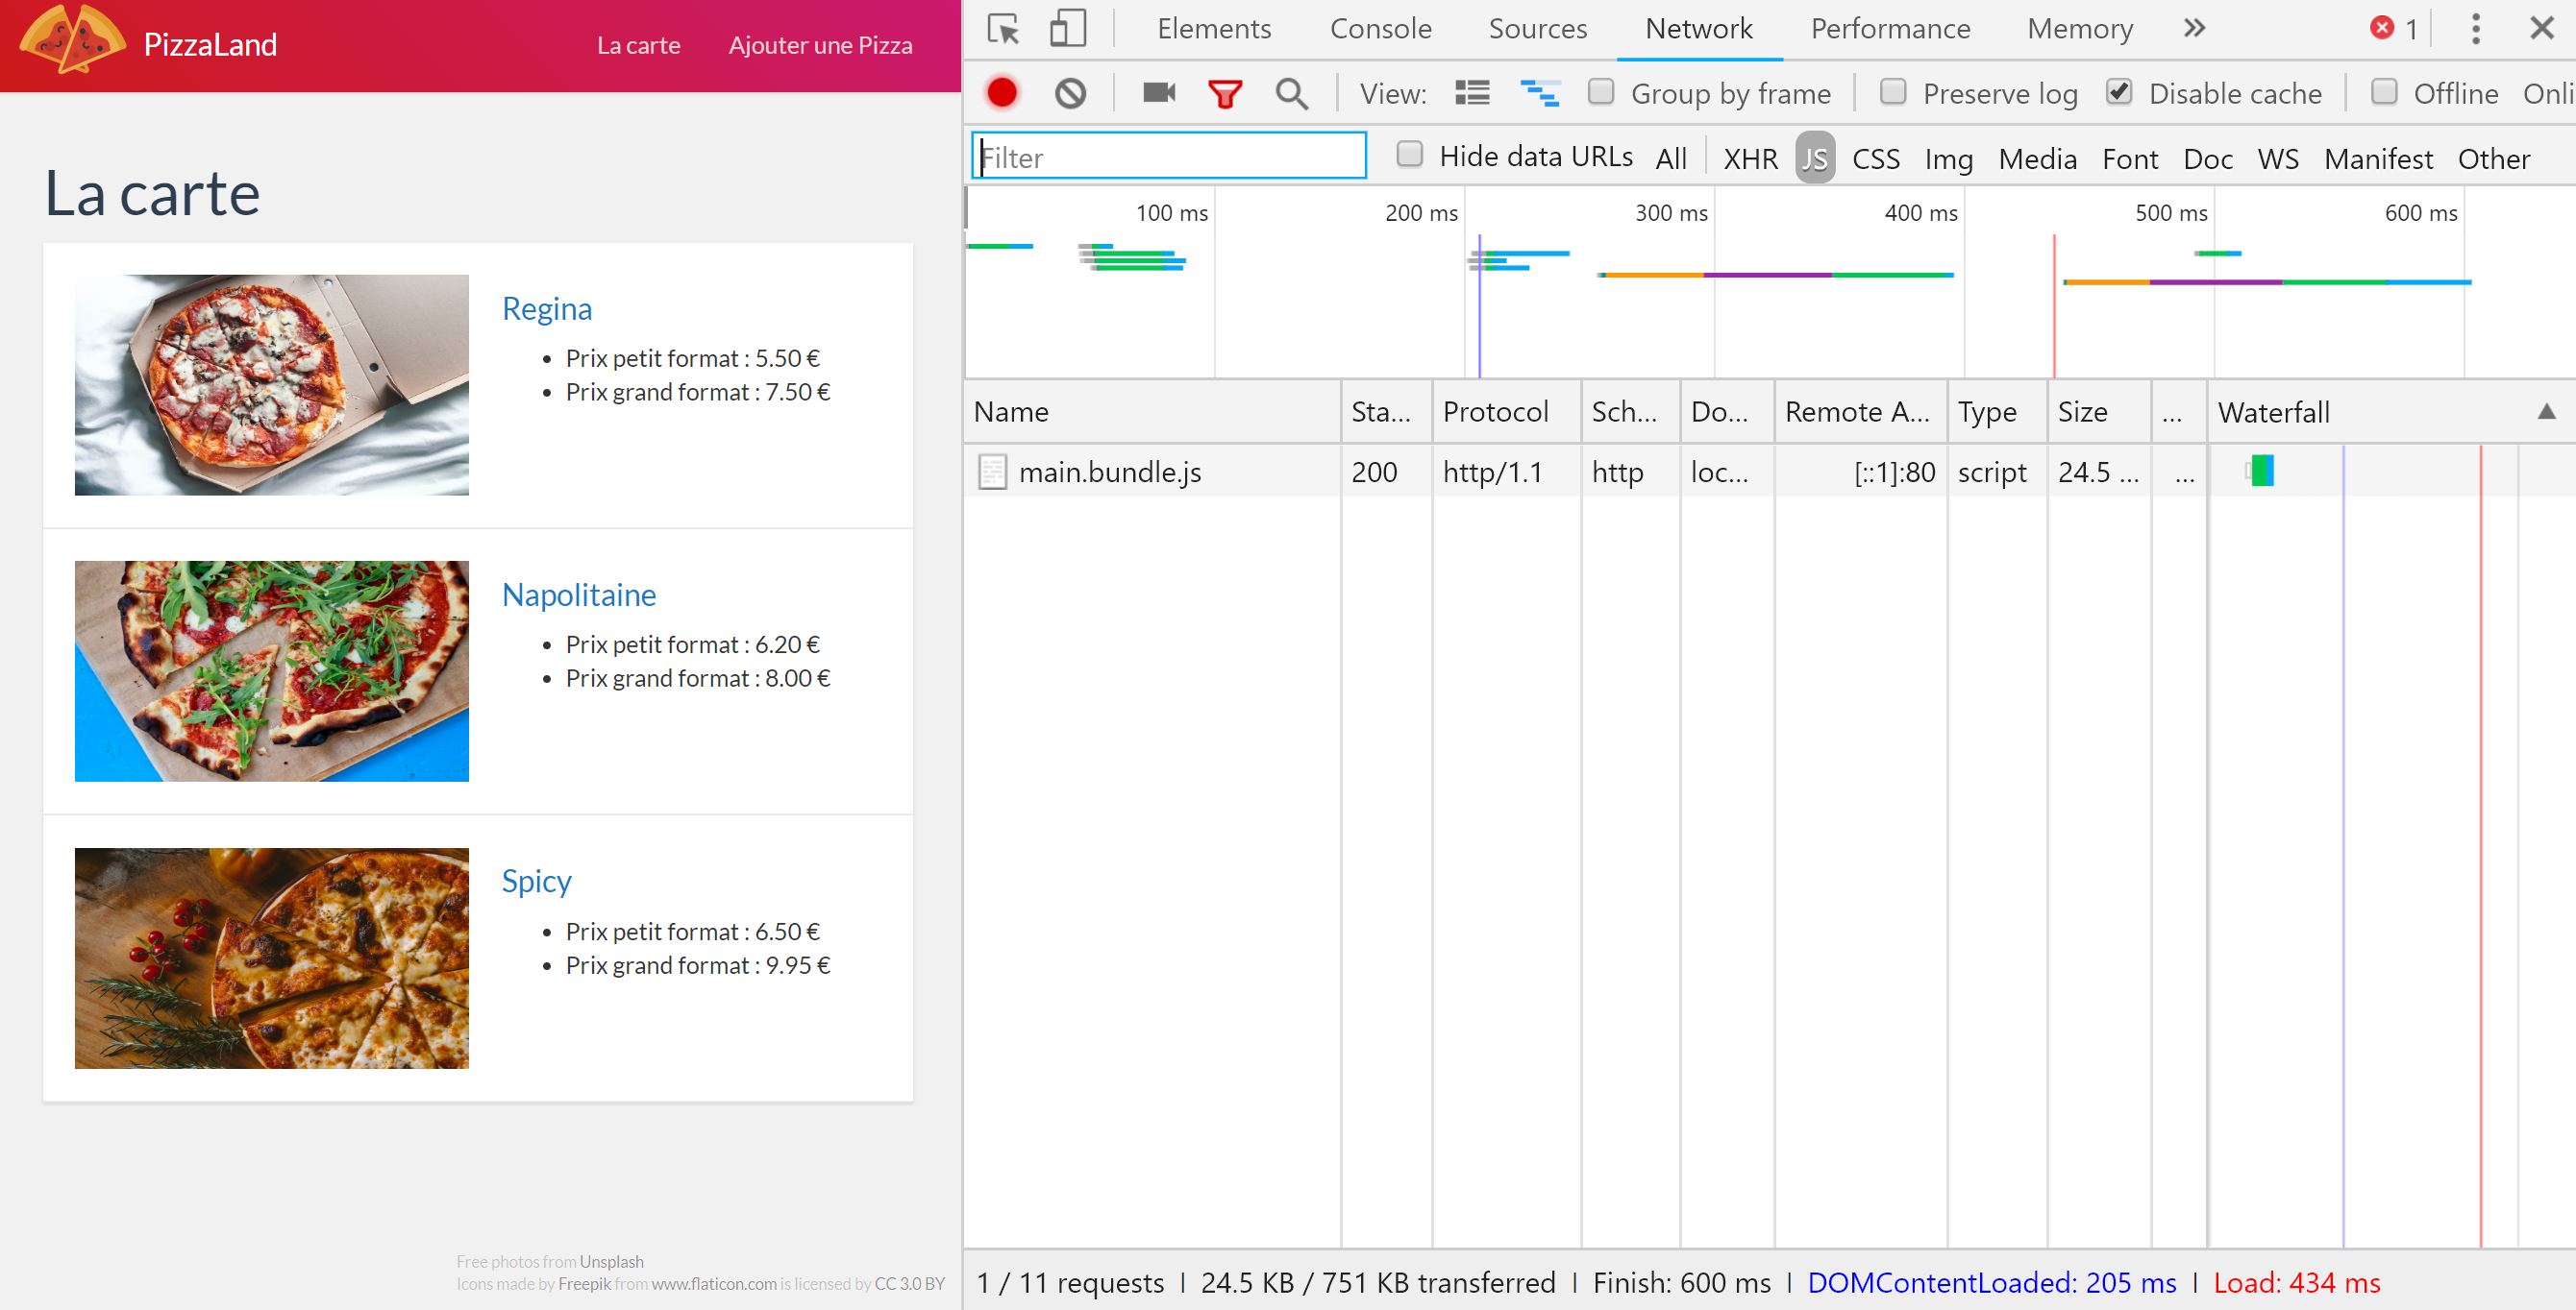Follow the www.flaticon.com footer link
This screenshot has width=2576, height=1310.
pos(714,1283)
